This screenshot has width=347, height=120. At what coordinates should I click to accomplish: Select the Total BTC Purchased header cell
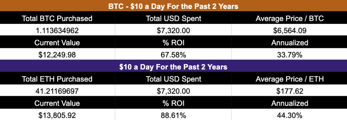click(57, 18)
